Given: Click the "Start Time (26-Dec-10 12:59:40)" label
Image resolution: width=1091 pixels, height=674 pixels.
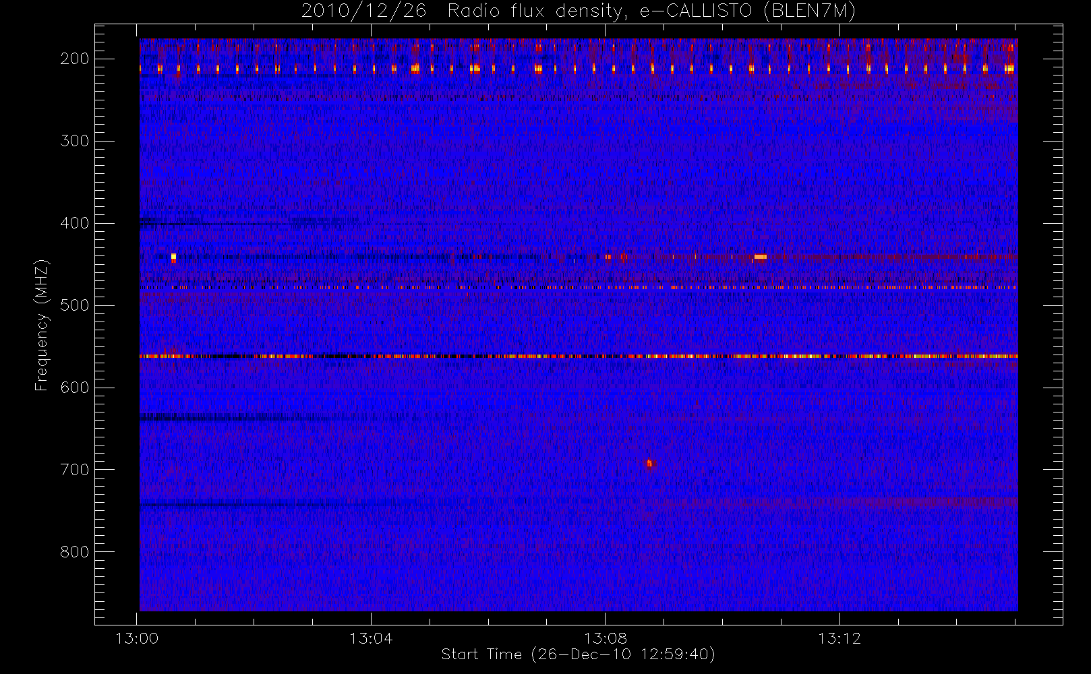Looking at the screenshot, I should tap(578, 654).
